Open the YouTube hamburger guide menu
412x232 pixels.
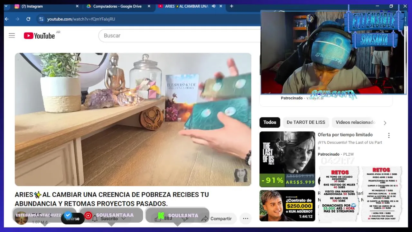12,35
